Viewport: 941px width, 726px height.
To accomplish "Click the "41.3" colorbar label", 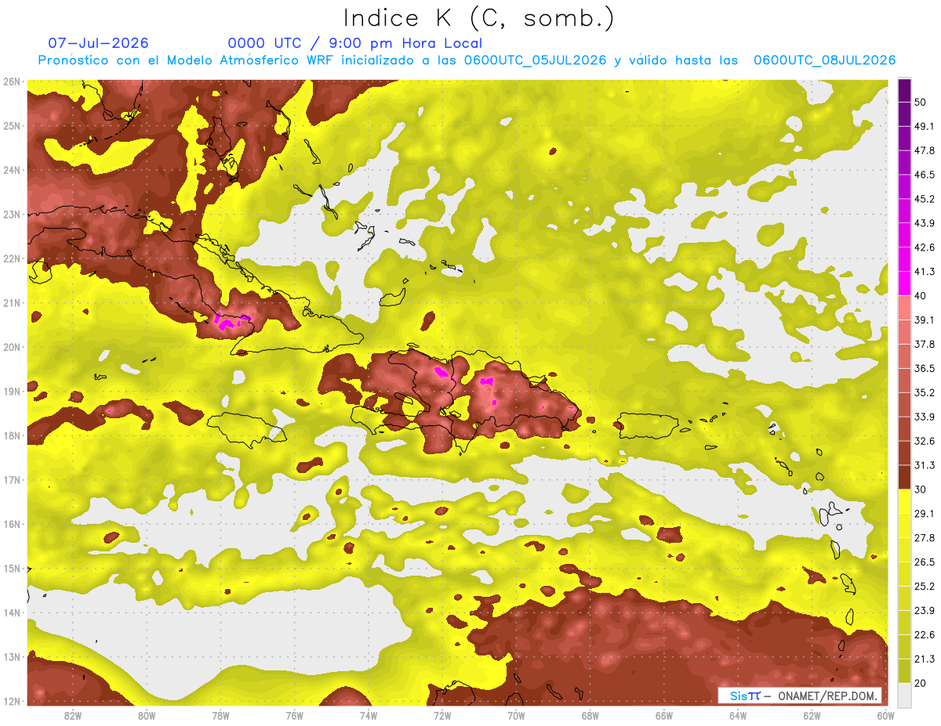I will 924,272.
